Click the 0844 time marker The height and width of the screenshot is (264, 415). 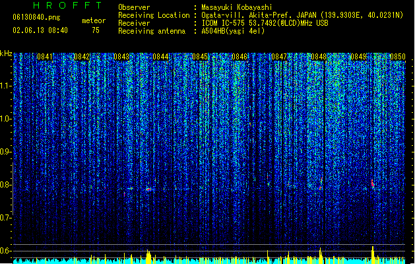[x=160, y=57]
